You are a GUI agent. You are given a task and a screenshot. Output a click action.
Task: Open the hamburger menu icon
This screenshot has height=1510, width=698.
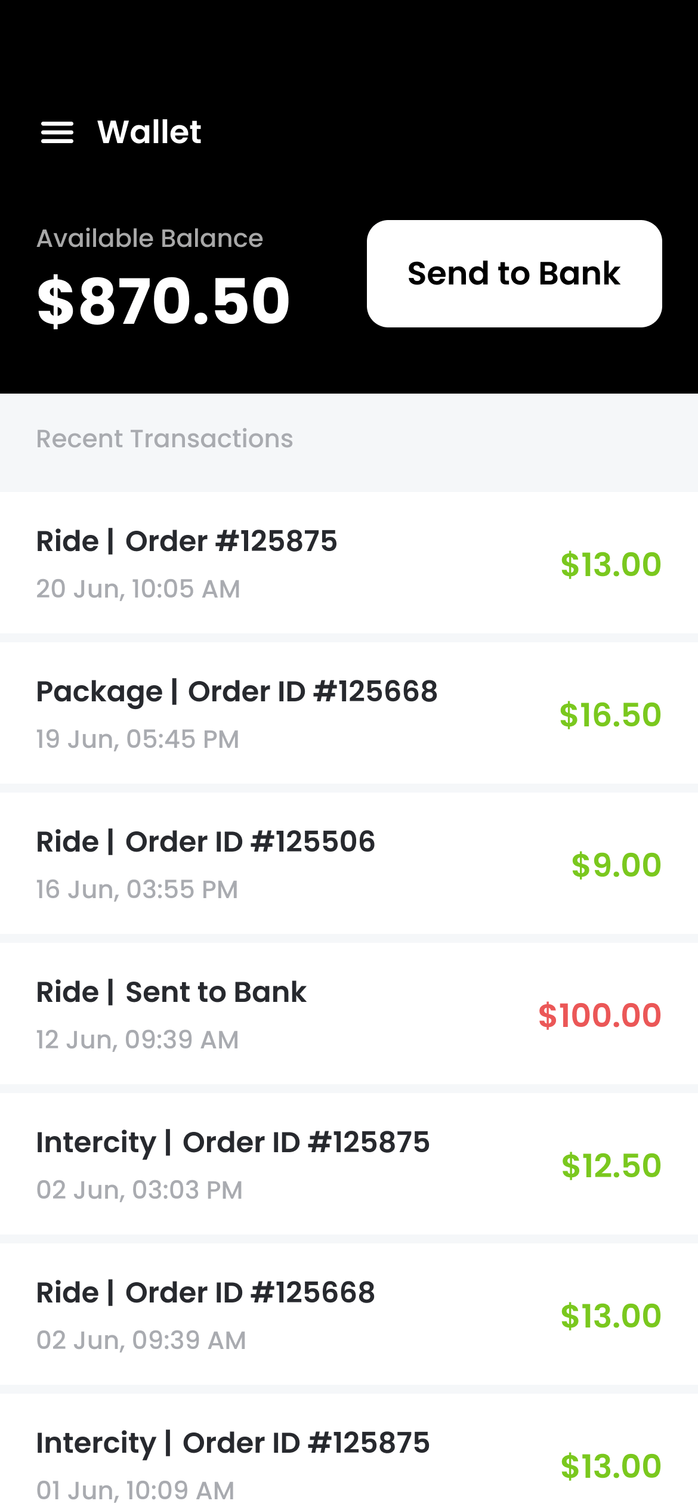pos(57,132)
